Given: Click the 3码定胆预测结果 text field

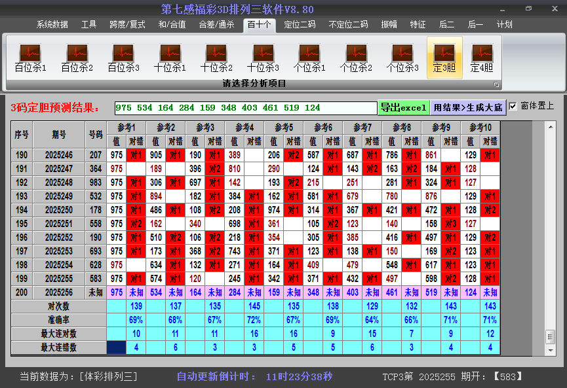Looking at the screenshot, I should click(245, 108).
